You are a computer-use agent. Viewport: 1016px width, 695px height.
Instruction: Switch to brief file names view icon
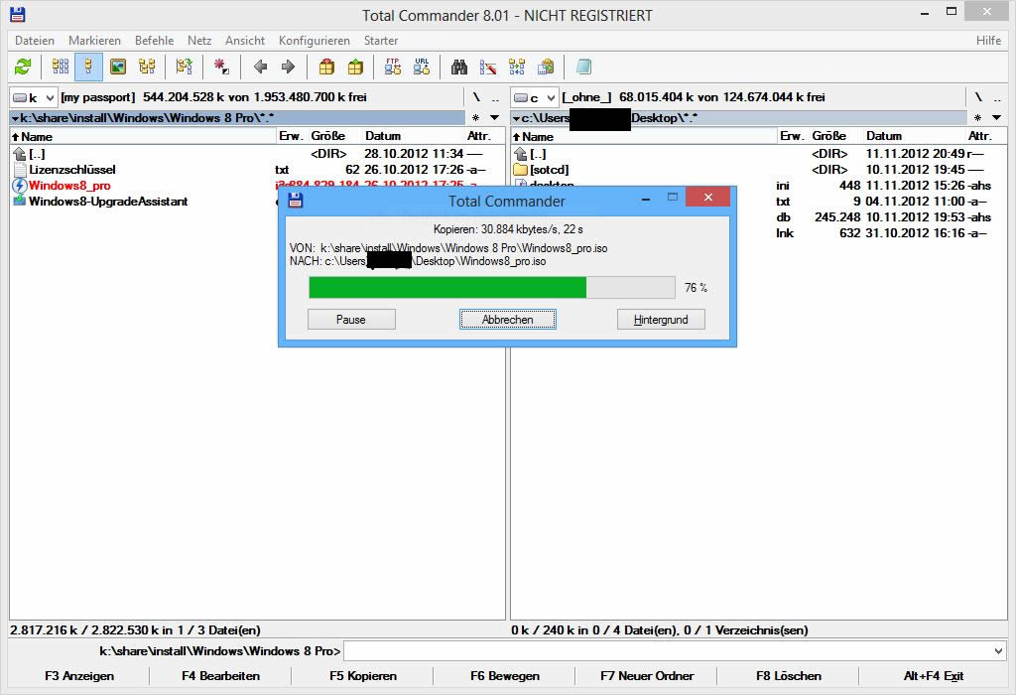[x=61, y=67]
